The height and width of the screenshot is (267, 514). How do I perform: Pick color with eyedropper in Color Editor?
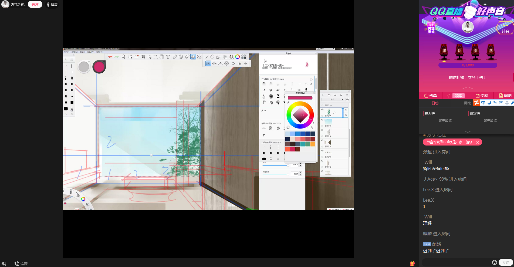click(x=288, y=103)
